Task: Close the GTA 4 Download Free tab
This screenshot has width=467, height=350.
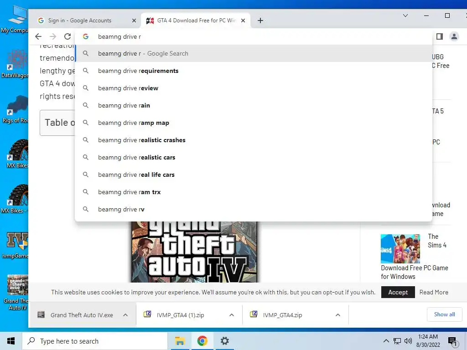Action: (243, 21)
